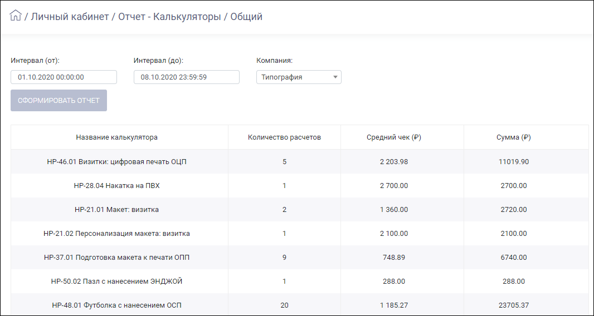Click the Количество расчетов column header
594x316 pixels.
pyautogui.click(x=285, y=137)
